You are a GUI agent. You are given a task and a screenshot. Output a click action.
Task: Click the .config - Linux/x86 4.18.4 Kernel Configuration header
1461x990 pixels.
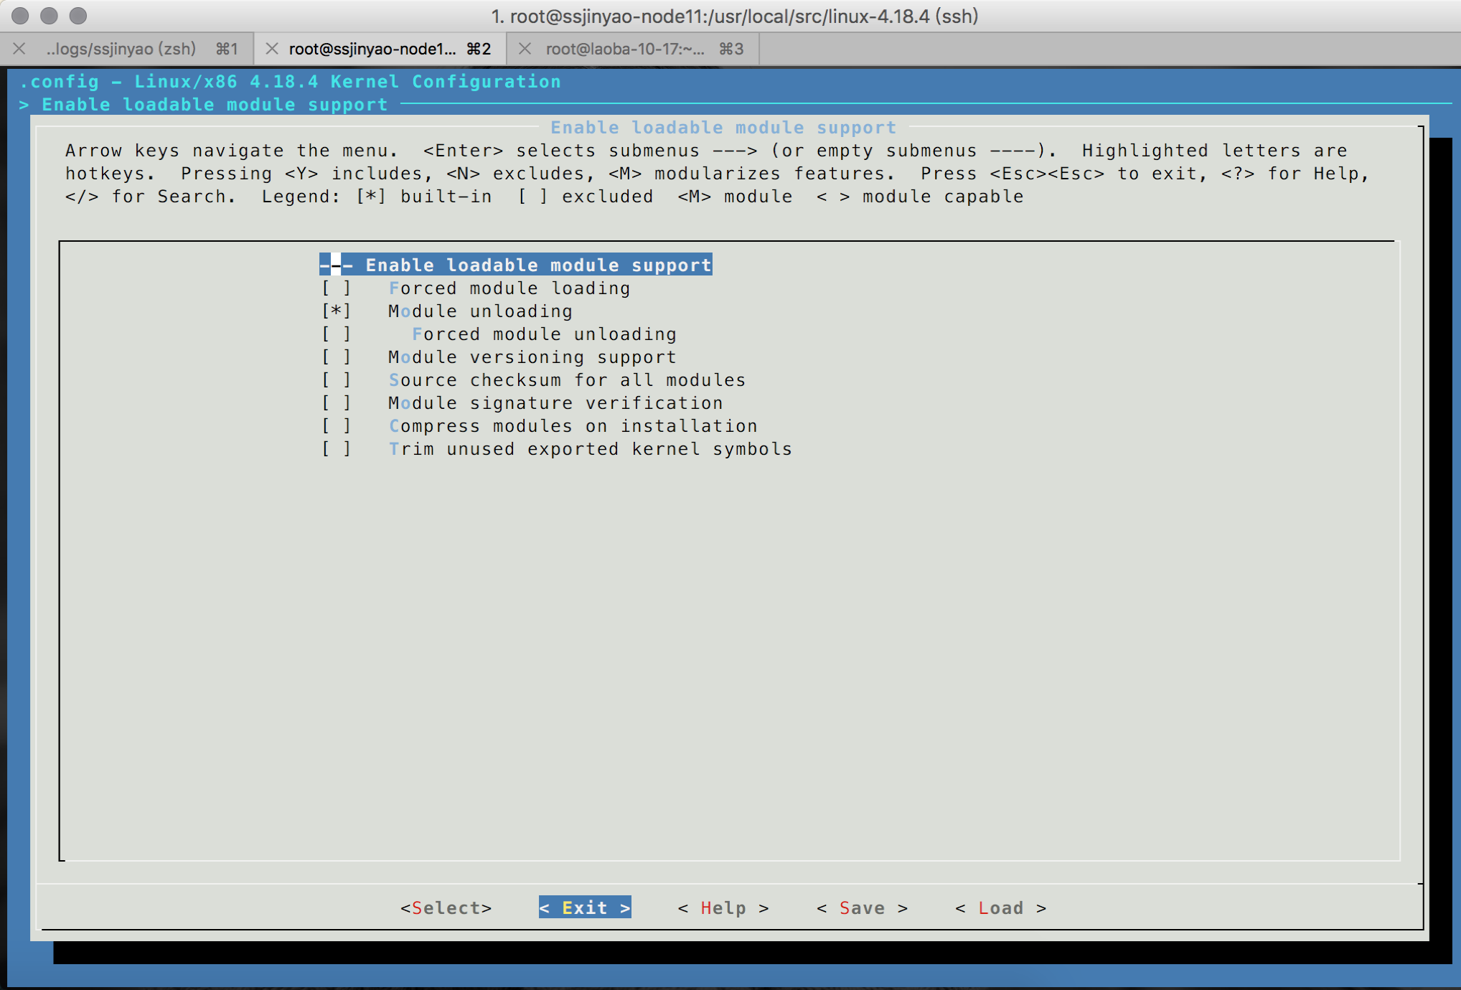290,81
